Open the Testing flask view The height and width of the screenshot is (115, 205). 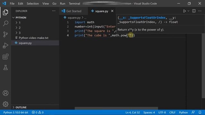[5, 67]
